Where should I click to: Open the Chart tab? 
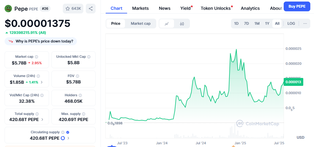coord(116,8)
